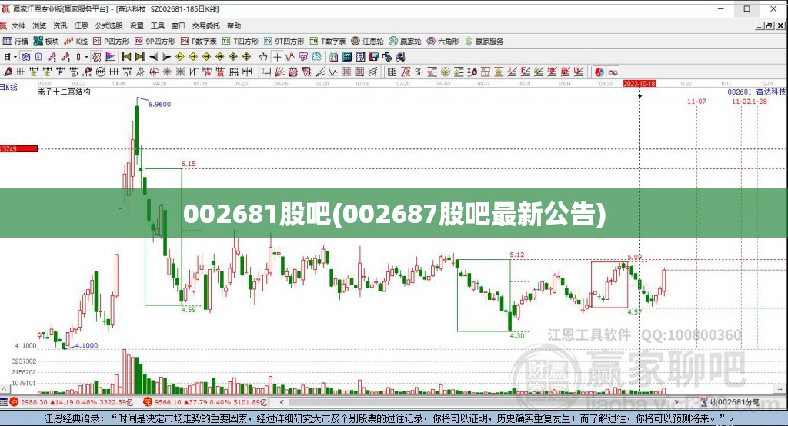Open the 板块 sector view
The image size is (788, 426).
click(x=46, y=42)
